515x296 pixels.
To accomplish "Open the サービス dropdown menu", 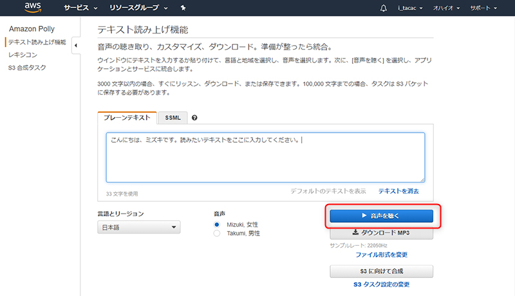I will pyautogui.click(x=80, y=8).
